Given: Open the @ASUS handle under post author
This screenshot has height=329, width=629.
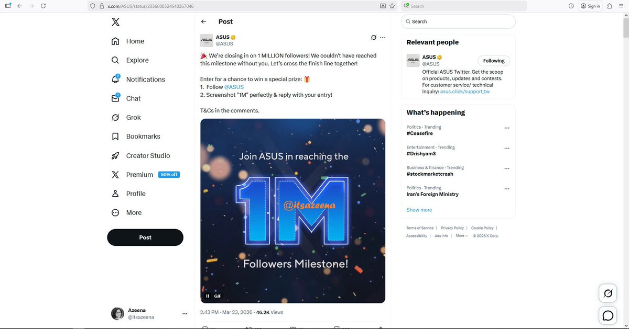Looking at the screenshot, I should [224, 44].
